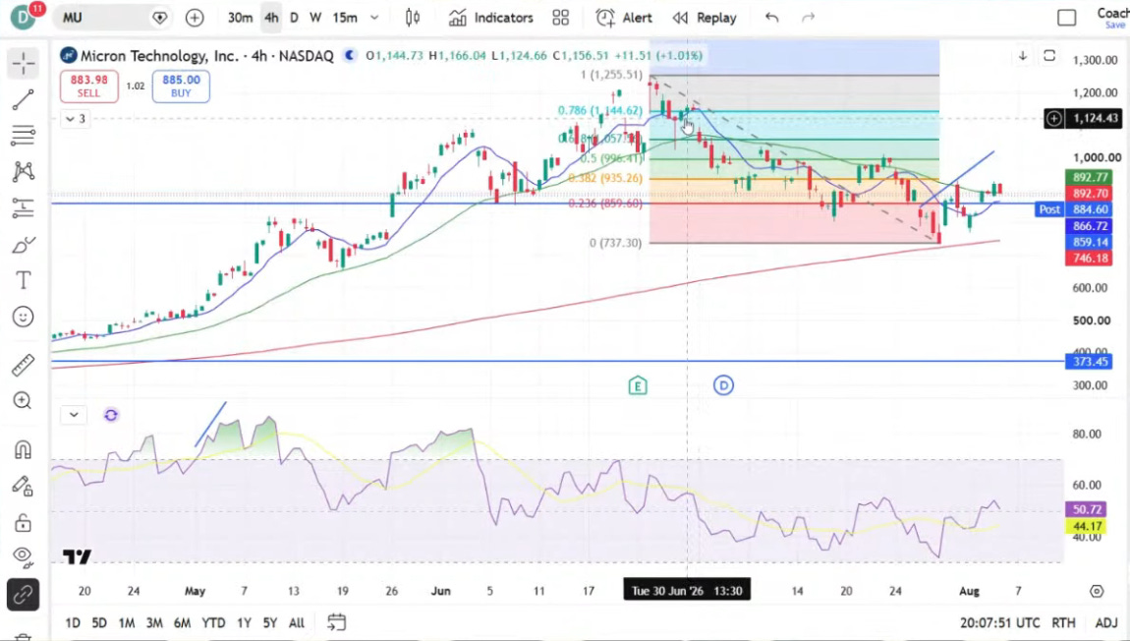The height and width of the screenshot is (641, 1130).
Task: Open the emoji icons tool
Action: 23,317
